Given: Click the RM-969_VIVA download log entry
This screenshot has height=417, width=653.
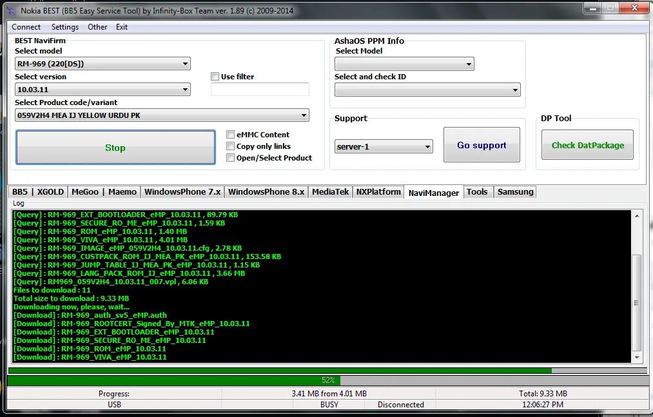Looking at the screenshot, I should click(90, 357).
